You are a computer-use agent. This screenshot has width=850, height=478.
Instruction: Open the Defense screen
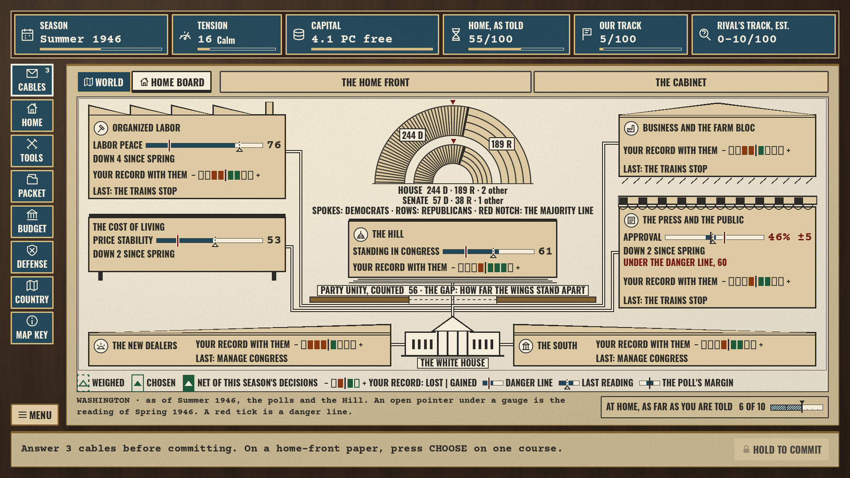(32, 257)
